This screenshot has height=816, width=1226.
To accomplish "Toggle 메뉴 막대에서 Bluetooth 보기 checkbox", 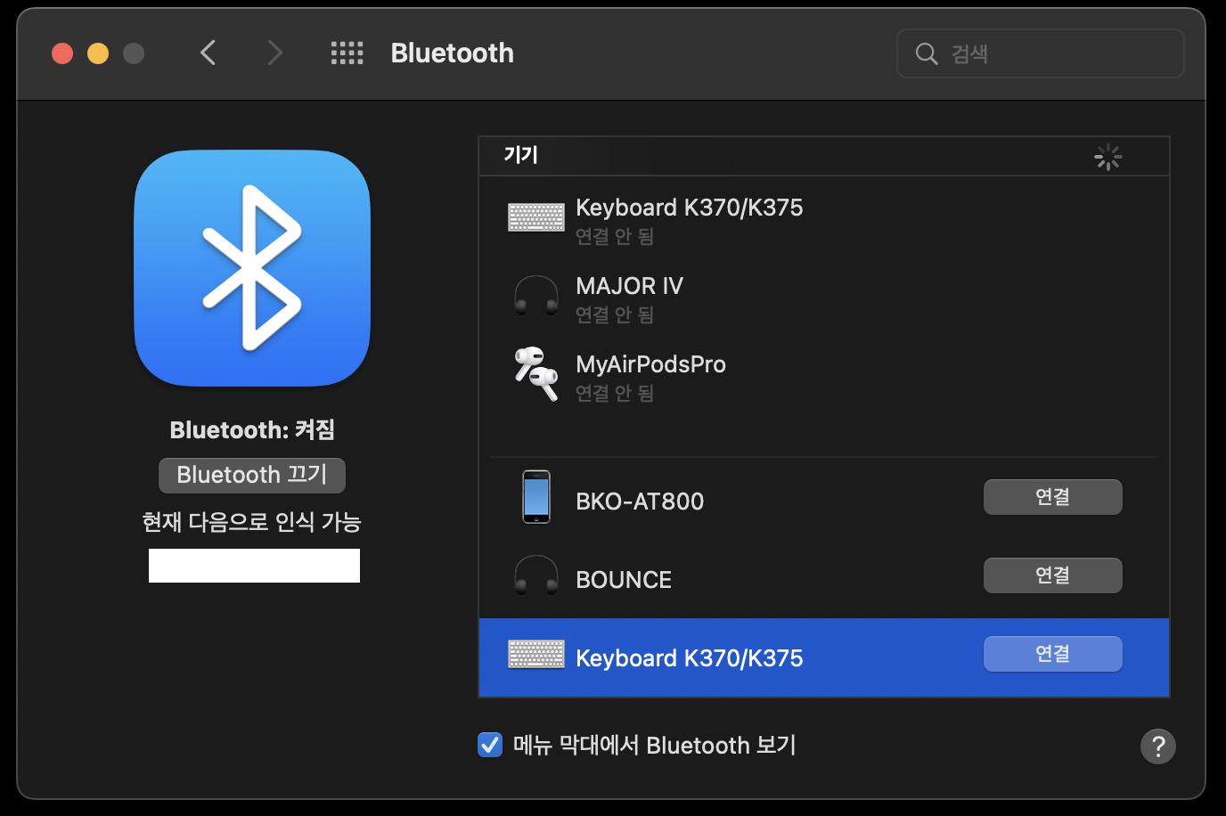I will [490, 745].
